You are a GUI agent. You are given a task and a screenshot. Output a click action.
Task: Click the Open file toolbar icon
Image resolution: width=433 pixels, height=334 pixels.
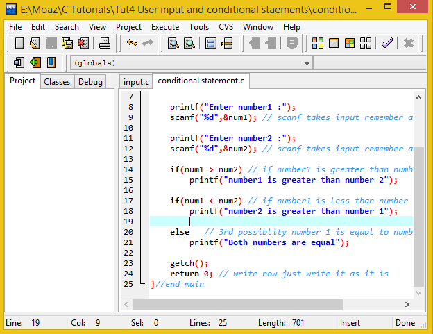(35, 43)
